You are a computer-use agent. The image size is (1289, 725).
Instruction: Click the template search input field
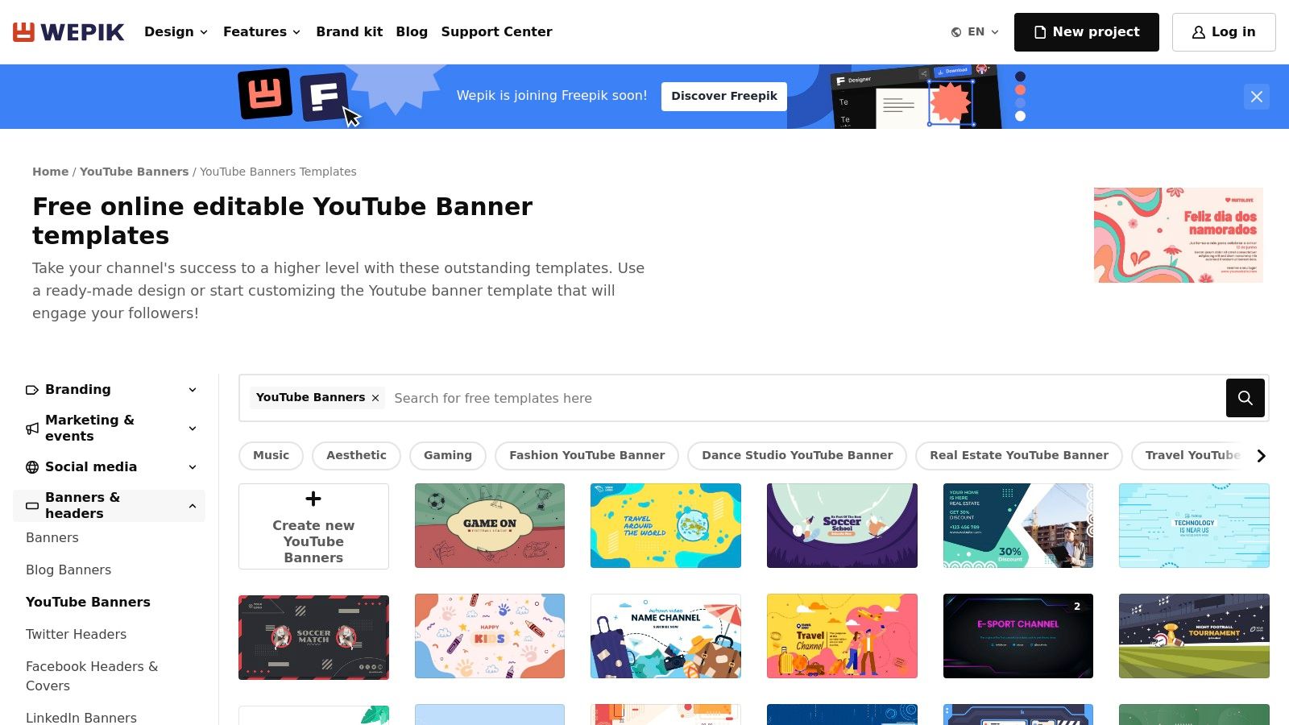click(x=806, y=398)
